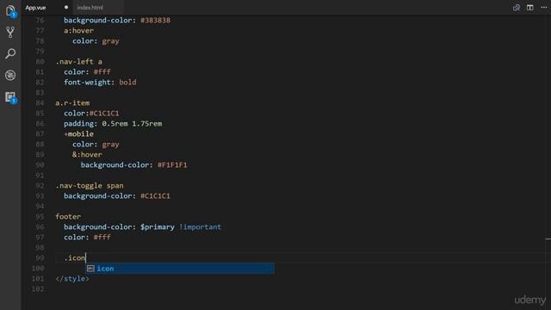Click the unsaved dot on App.vue tab
Image resolution: width=551 pixels, height=310 pixels.
[66, 8]
